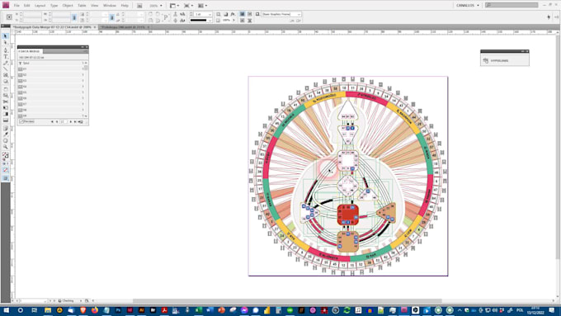
Task: Open the Arrange Documents dropdown
Action: pos(206,6)
